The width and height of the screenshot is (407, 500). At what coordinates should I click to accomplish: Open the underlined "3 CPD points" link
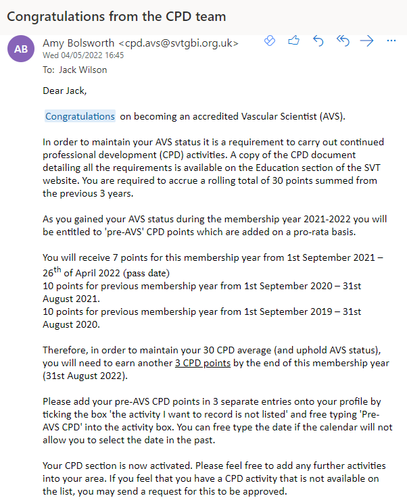click(x=203, y=363)
